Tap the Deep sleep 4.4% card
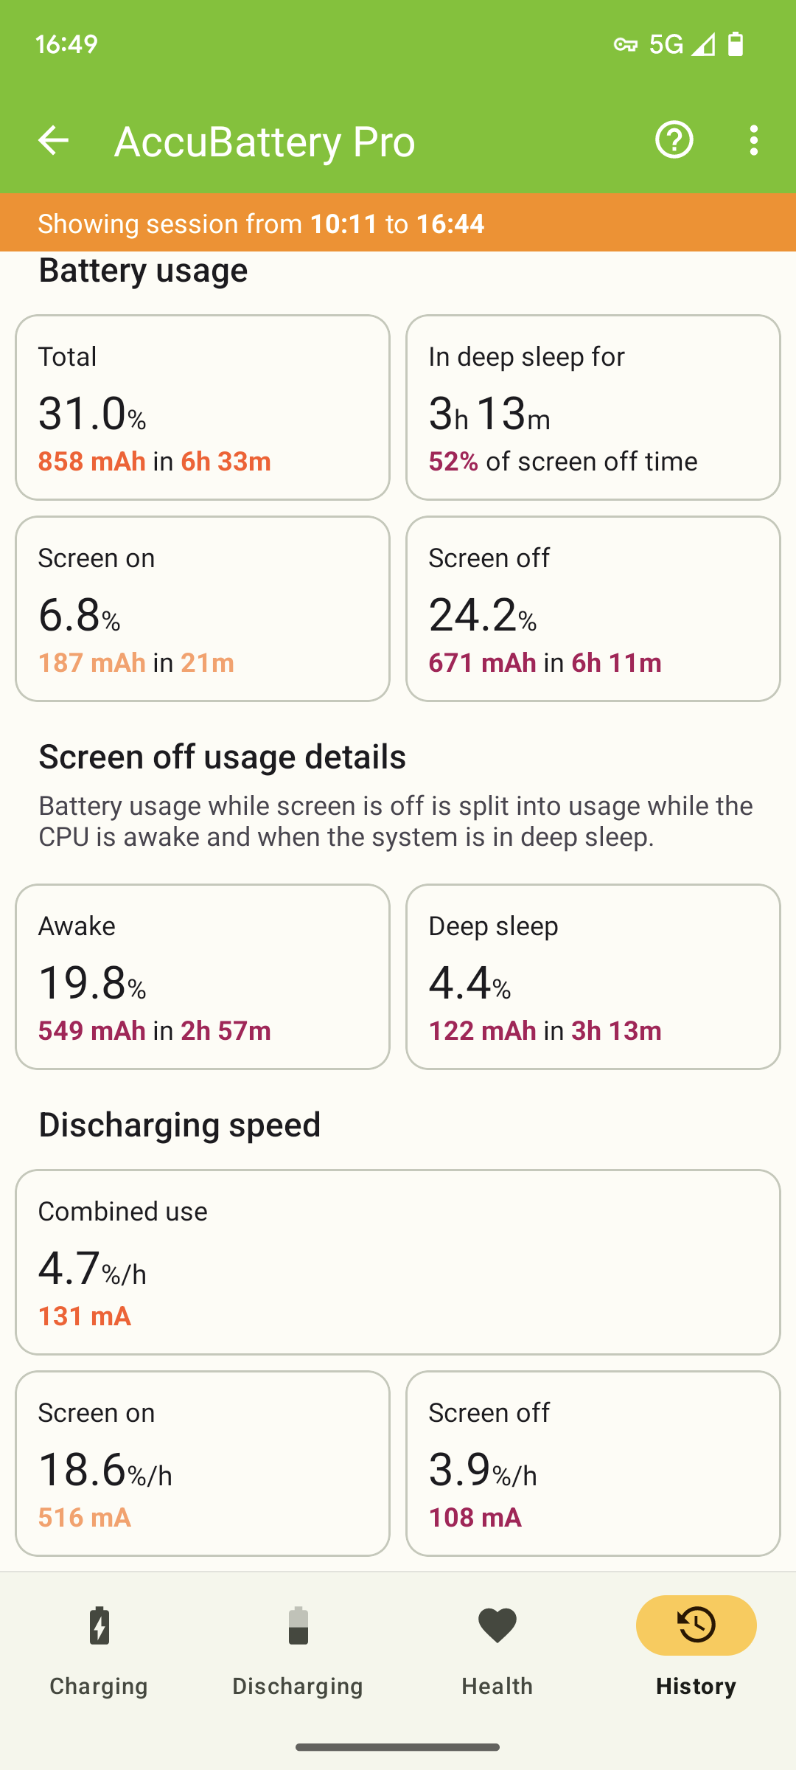Viewport: 796px width, 1770px height. [593, 976]
